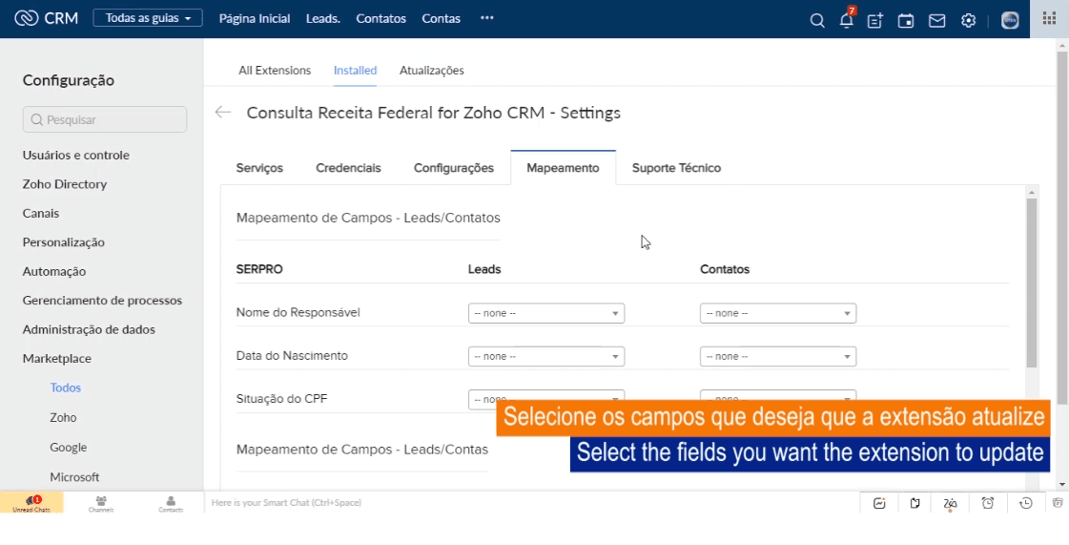Open the global search magnifier icon
Screen dimensions: 1069x545
(817, 20)
